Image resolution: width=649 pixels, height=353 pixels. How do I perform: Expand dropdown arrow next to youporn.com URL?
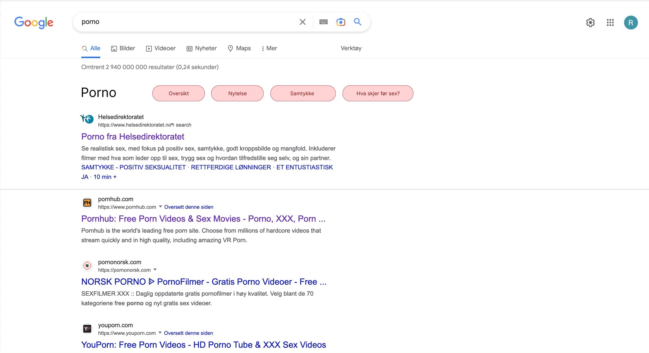160,333
